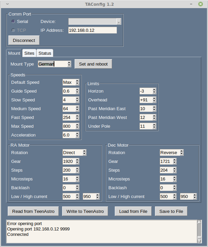Adjust Fast Speed spinner arrows

tap(77, 118)
